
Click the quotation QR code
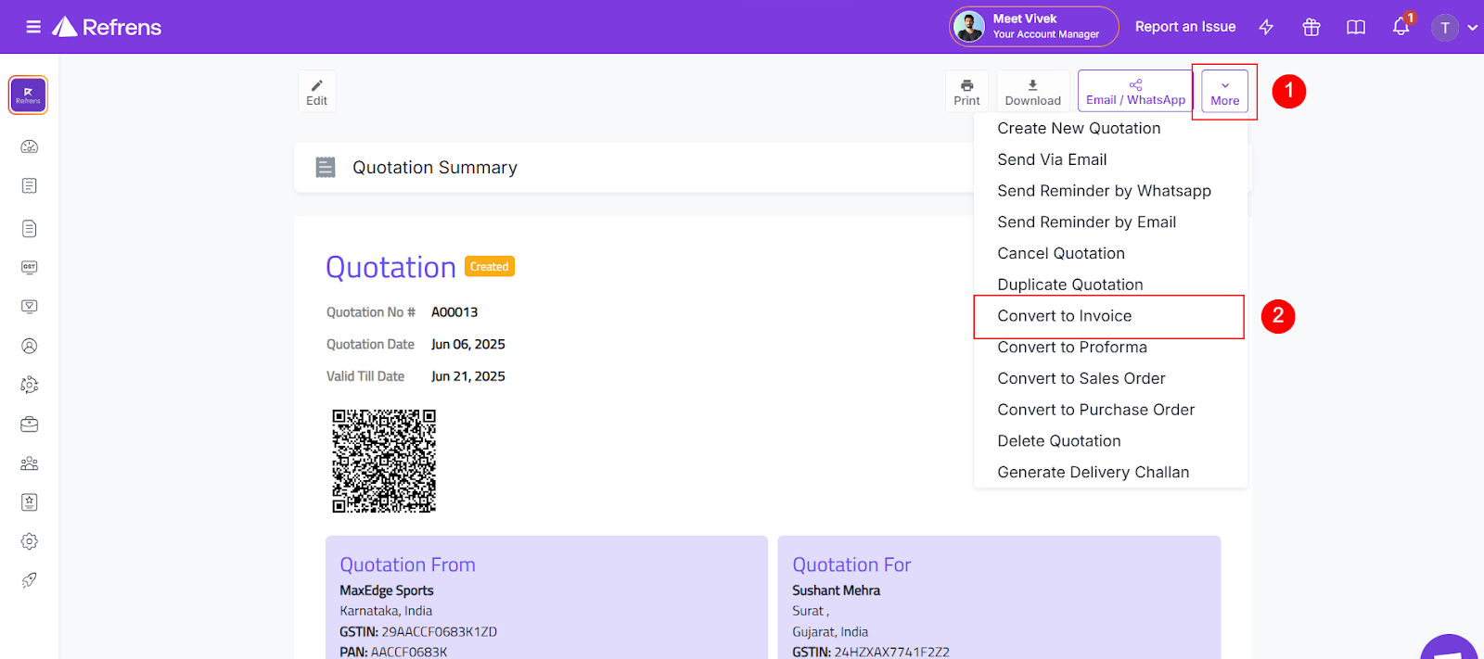click(x=384, y=462)
